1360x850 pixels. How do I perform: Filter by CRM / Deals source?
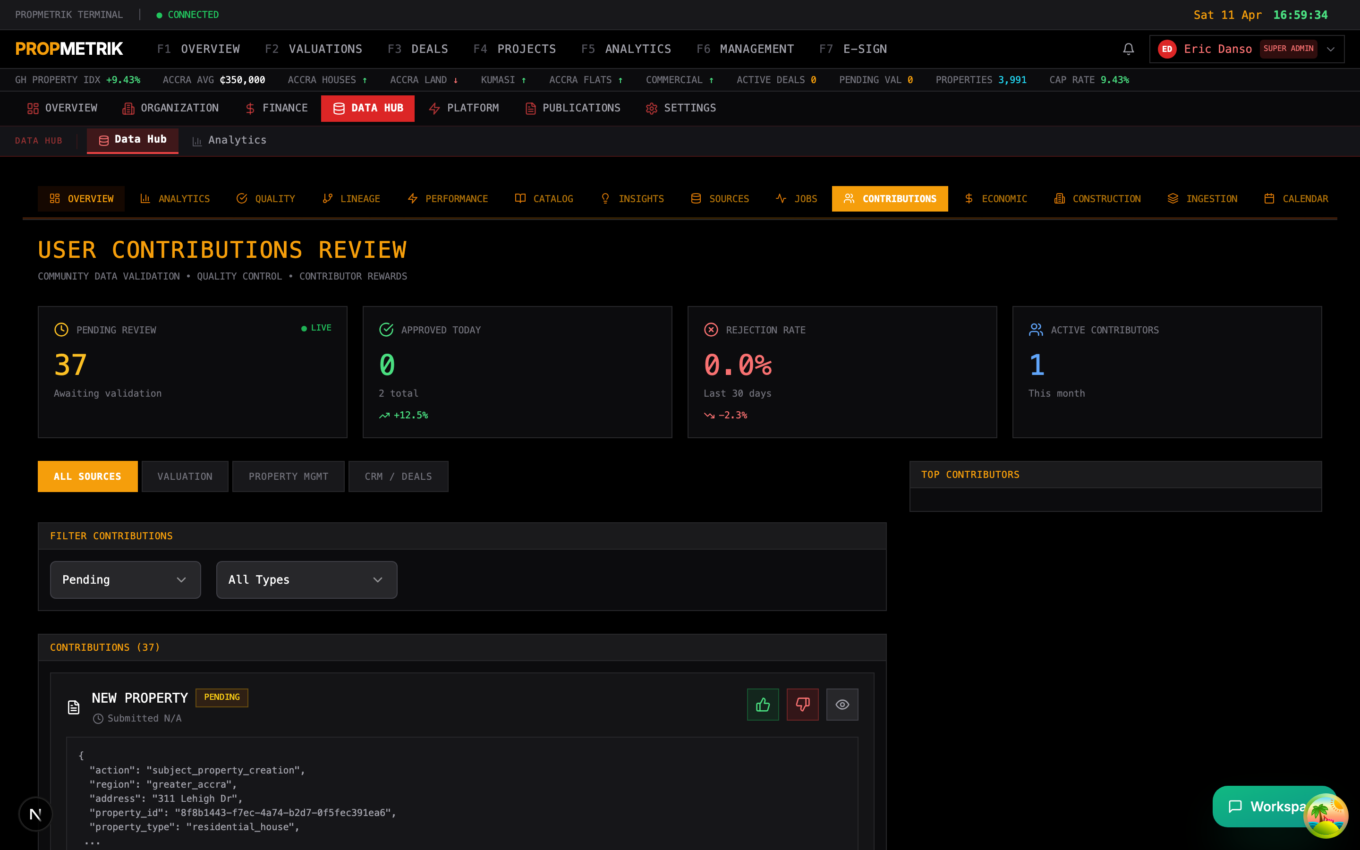(399, 476)
